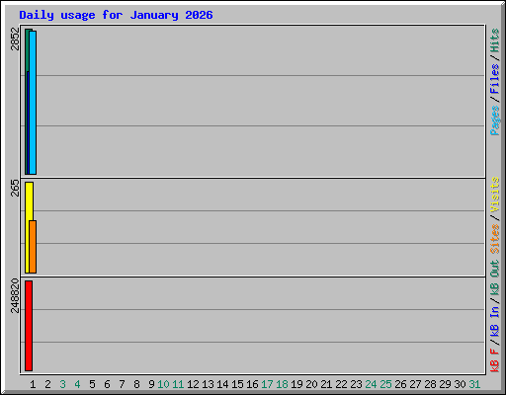Image resolution: width=506 pixels, height=395 pixels.
Task: Select the orange Sites bar for day 1
Action: pyautogui.click(x=33, y=247)
